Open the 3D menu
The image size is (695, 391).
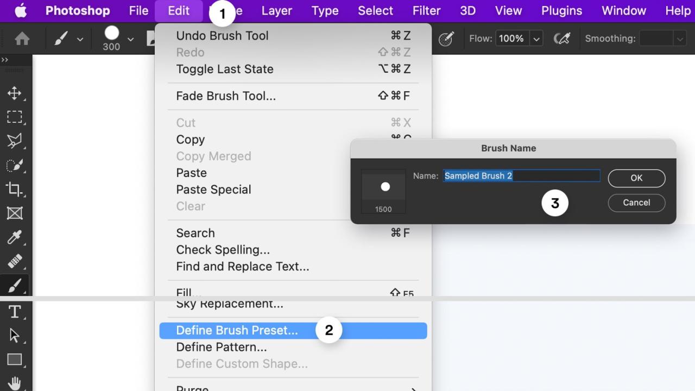click(467, 10)
